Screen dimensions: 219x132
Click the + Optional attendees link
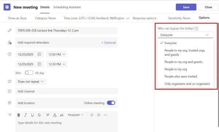tap(108, 43)
